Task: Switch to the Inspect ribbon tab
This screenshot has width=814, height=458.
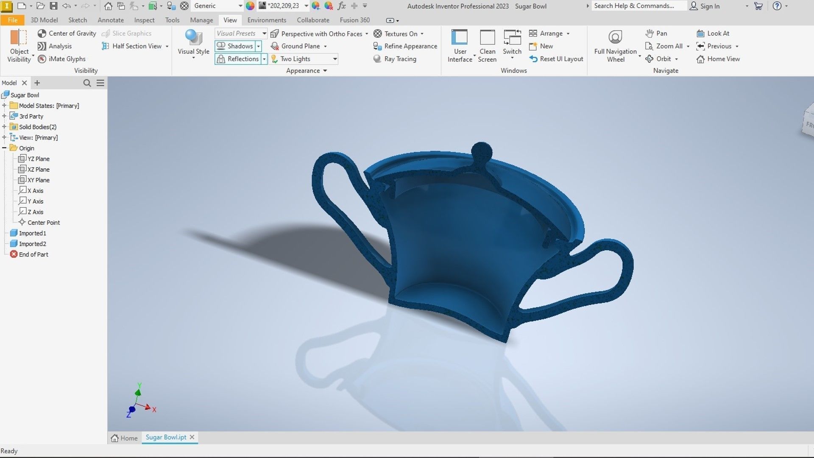Action: point(144,20)
